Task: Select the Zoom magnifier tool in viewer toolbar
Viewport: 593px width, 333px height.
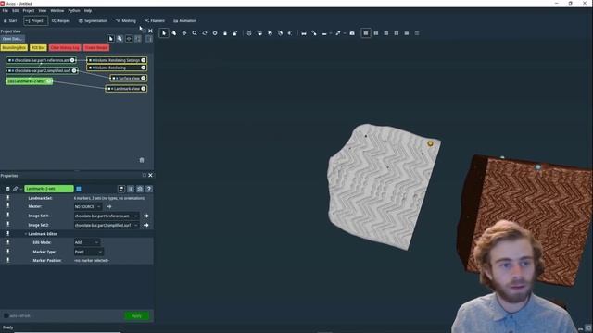Action: click(x=195, y=33)
